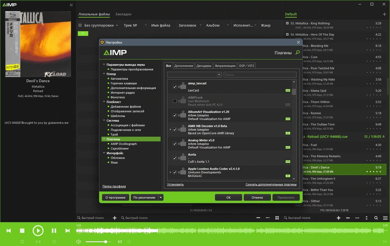Image resolution: width=390 pixels, height=246 pixels.
Task: Click the О программе button
Action: (115, 197)
